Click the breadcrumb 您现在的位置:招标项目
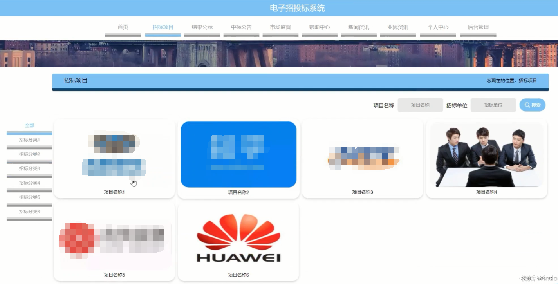 pos(512,81)
